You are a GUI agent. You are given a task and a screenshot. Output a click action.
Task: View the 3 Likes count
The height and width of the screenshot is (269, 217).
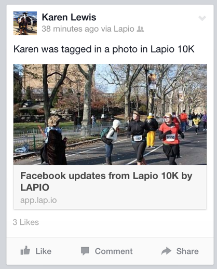point(26,222)
